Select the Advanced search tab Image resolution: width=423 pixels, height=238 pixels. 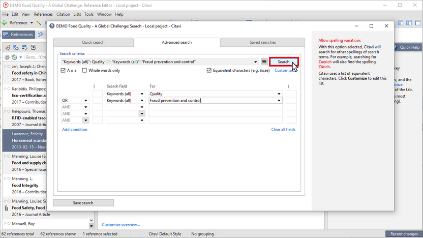177,42
